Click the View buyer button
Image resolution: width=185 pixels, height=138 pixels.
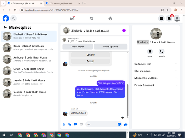coord(78,47)
